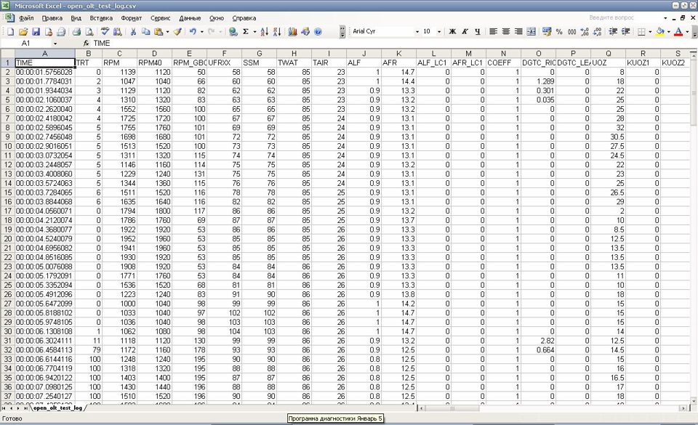This screenshot has width=698, height=425.
Task: Open the Borders style arrow
Action: (x=650, y=31)
